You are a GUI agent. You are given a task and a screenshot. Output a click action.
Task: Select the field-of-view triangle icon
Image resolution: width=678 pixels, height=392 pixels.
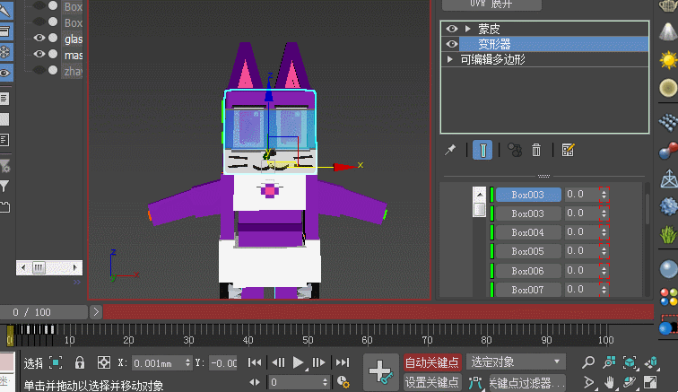(588, 382)
